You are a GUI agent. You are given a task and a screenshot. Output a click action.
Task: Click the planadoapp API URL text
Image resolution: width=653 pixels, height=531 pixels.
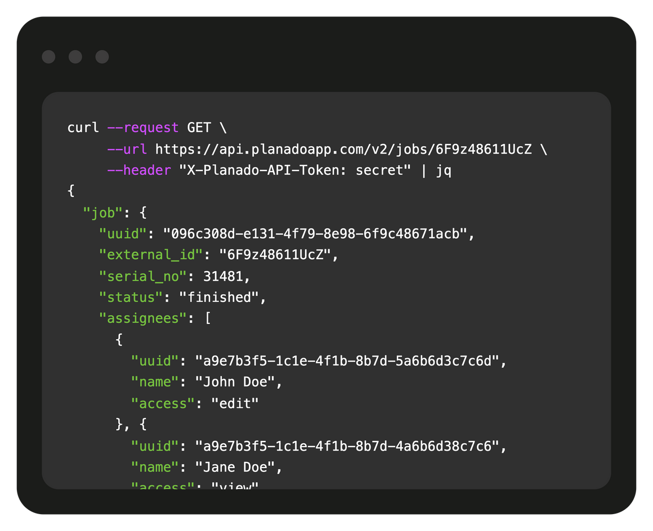click(x=343, y=149)
